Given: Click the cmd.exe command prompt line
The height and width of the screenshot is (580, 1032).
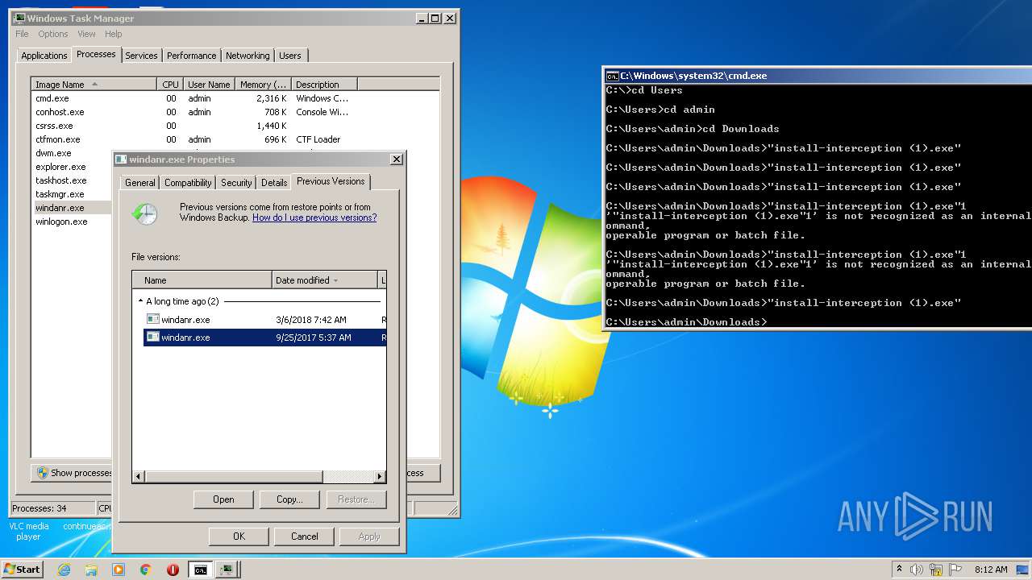Looking at the screenshot, I should pos(687,322).
